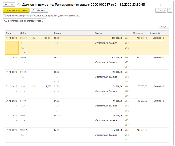Viewport: 175px width, 146px height.
Task: Select the Сумма Дт value 240 000,00
Action: [x=142, y=130]
